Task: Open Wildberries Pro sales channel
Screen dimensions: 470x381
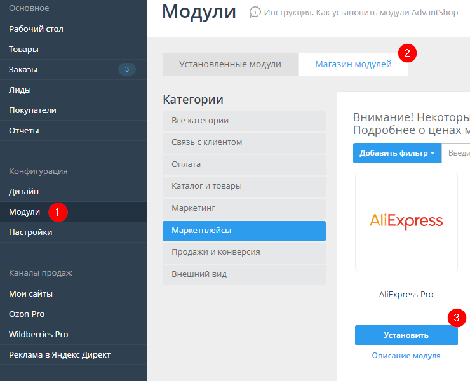Action: 39,334
